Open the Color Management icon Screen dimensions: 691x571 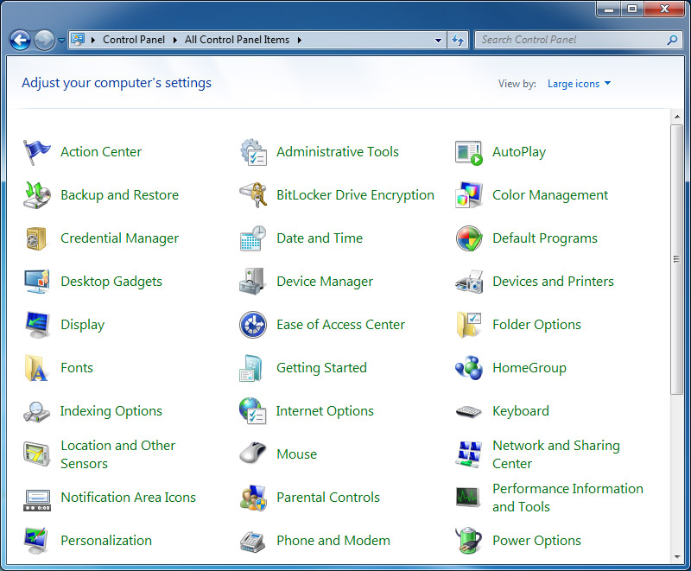point(469,195)
